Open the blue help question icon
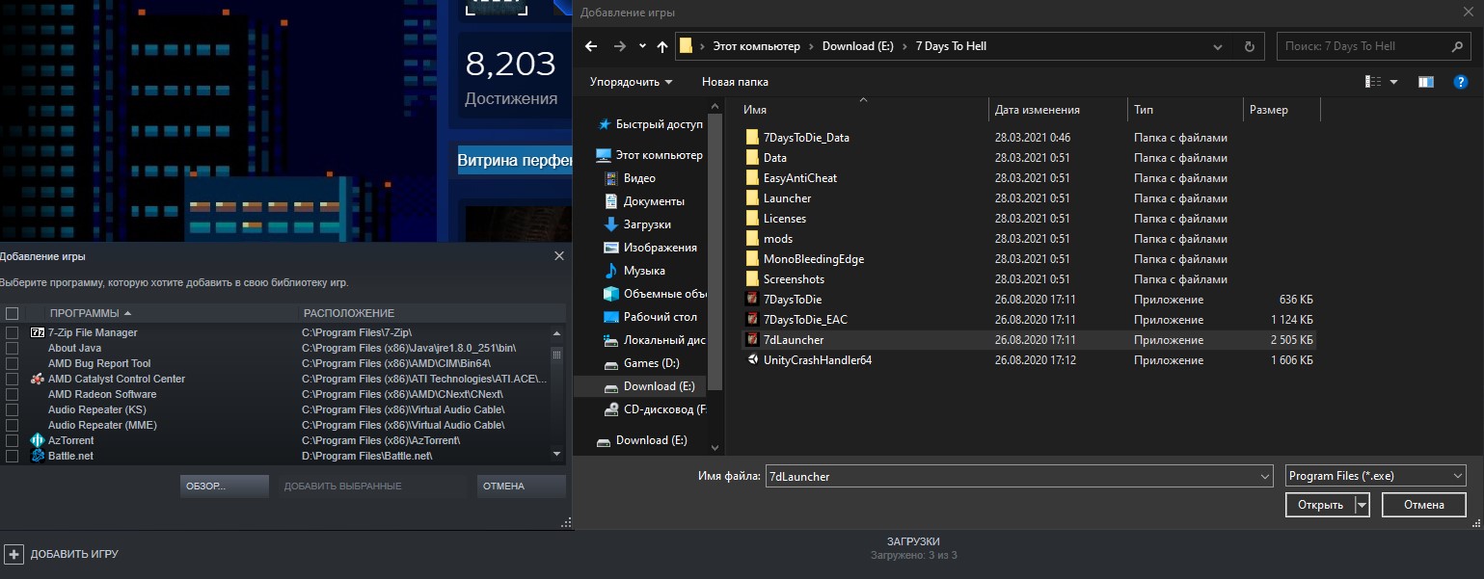This screenshot has height=579, width=1484. click(1460, 82)
